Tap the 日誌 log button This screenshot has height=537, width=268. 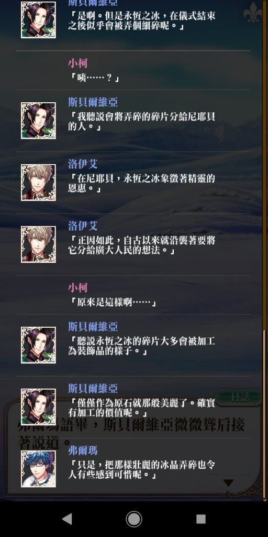(x=239, y=398)
